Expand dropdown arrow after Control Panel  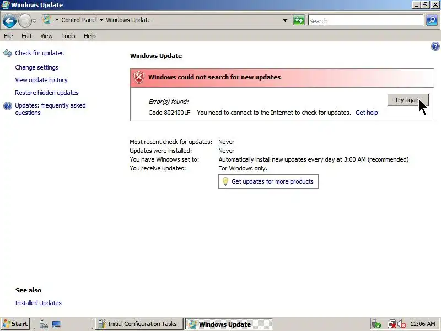pyautogui.click(x=101, y=20)
